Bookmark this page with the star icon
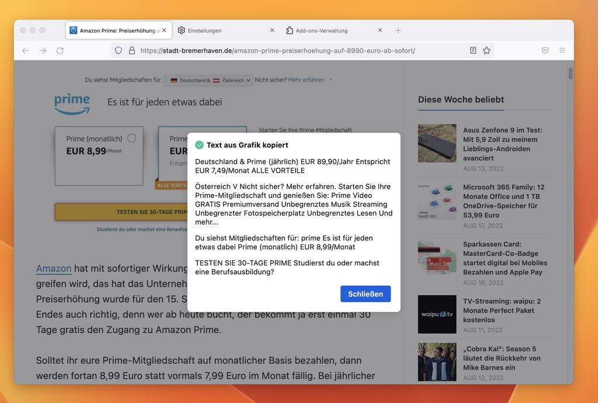598x403 pixels. coord(486,51)
